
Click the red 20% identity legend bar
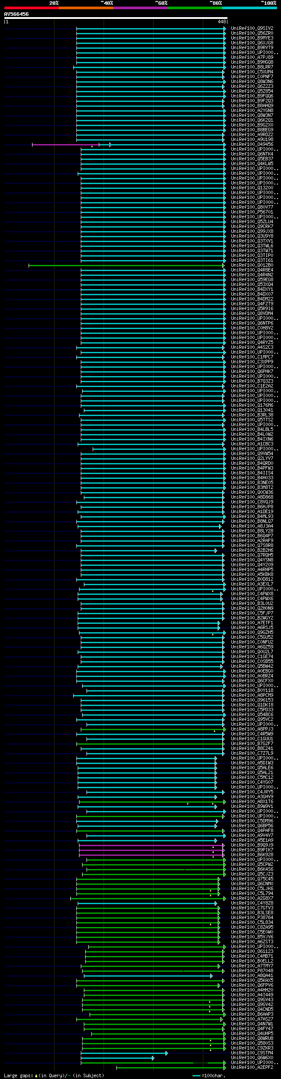pos(31,8)
